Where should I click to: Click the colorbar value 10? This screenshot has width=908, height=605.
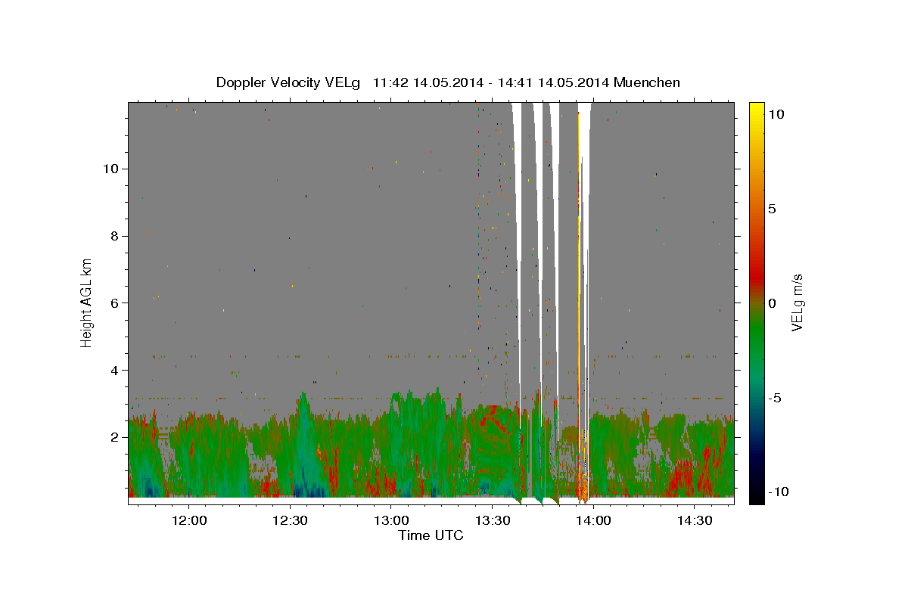click(776, 114)
